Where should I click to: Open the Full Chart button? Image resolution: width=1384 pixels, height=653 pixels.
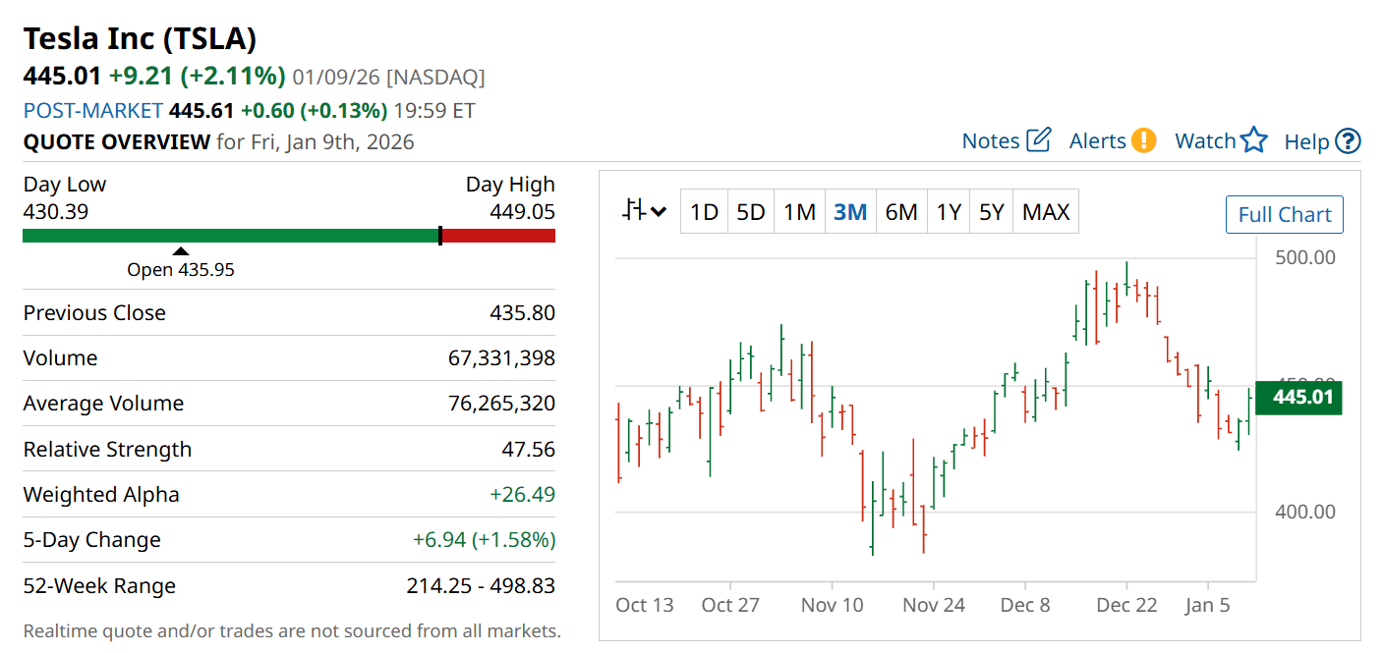[1284, 214]
